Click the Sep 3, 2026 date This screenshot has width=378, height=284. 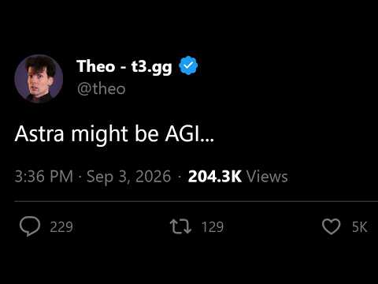(x=128, y=177)
